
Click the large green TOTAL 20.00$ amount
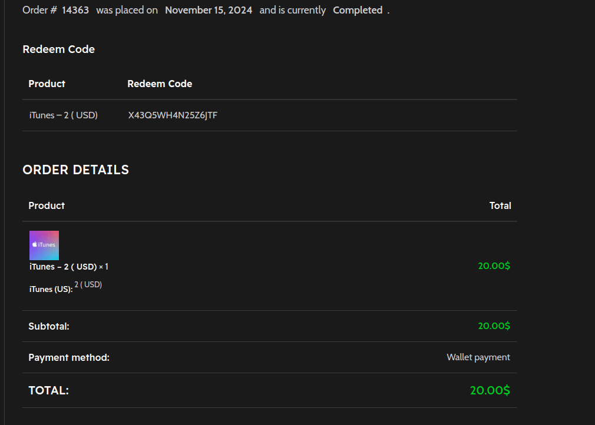[x=490, y=390]
